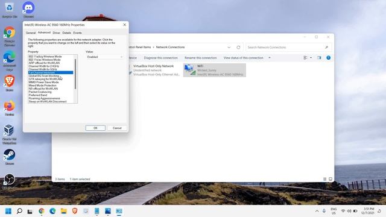
Task: Select the Brave desktop shortcut
Action: (10, 83)
